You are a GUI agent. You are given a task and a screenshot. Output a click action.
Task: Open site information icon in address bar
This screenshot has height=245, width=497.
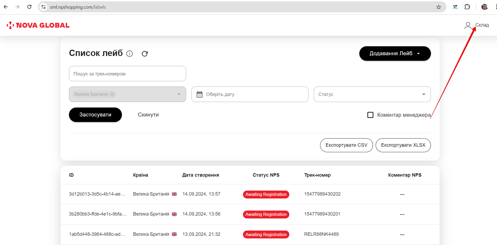[44, 7]
